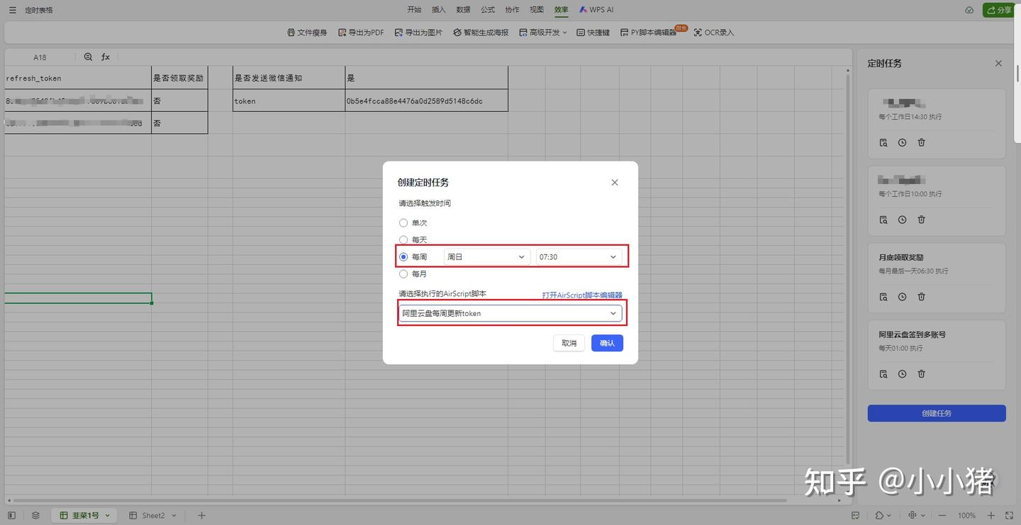Open the 数据 ribbon tab
This screenshot has height=525, width=1021.
[463, 10]
